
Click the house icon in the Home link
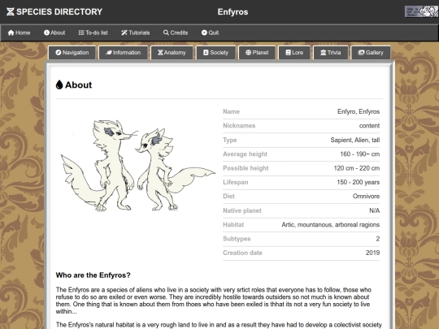point(11,32)
